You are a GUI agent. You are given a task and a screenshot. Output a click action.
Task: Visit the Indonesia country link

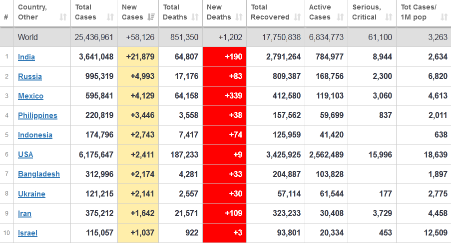[x=35, y=135]
